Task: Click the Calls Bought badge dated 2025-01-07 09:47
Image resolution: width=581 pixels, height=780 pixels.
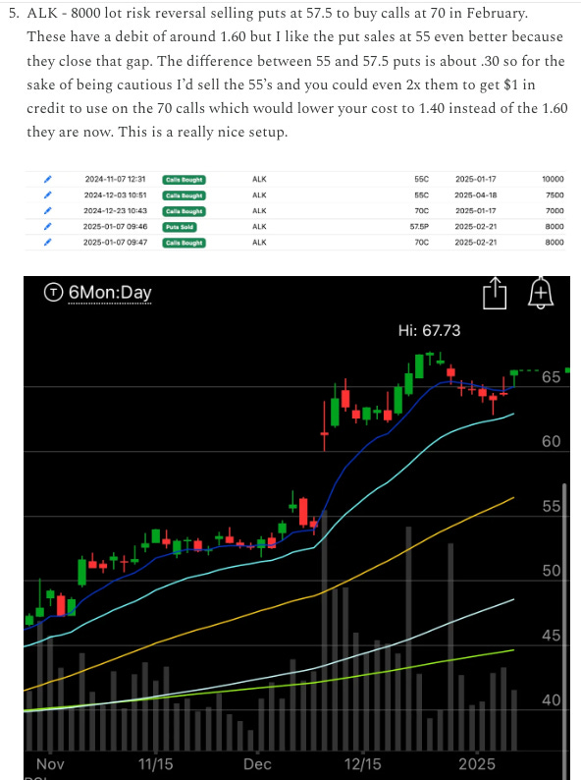Action: [x=184, y=243]
